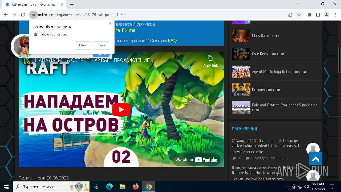341x192 pixels.
Task: Select the Raft играть по сети tab
Action: tap(34, 5)
